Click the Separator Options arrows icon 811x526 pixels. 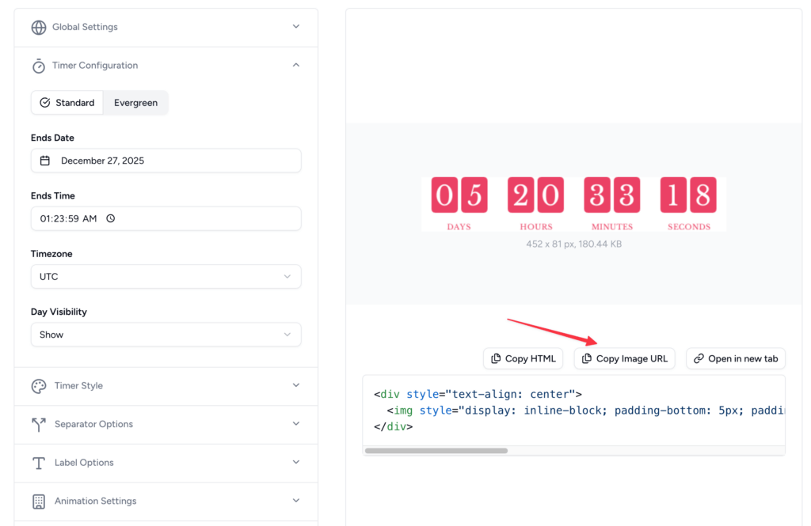pos(39,425)
